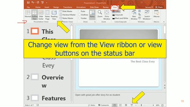Click Normal view button on status bar

115,105
